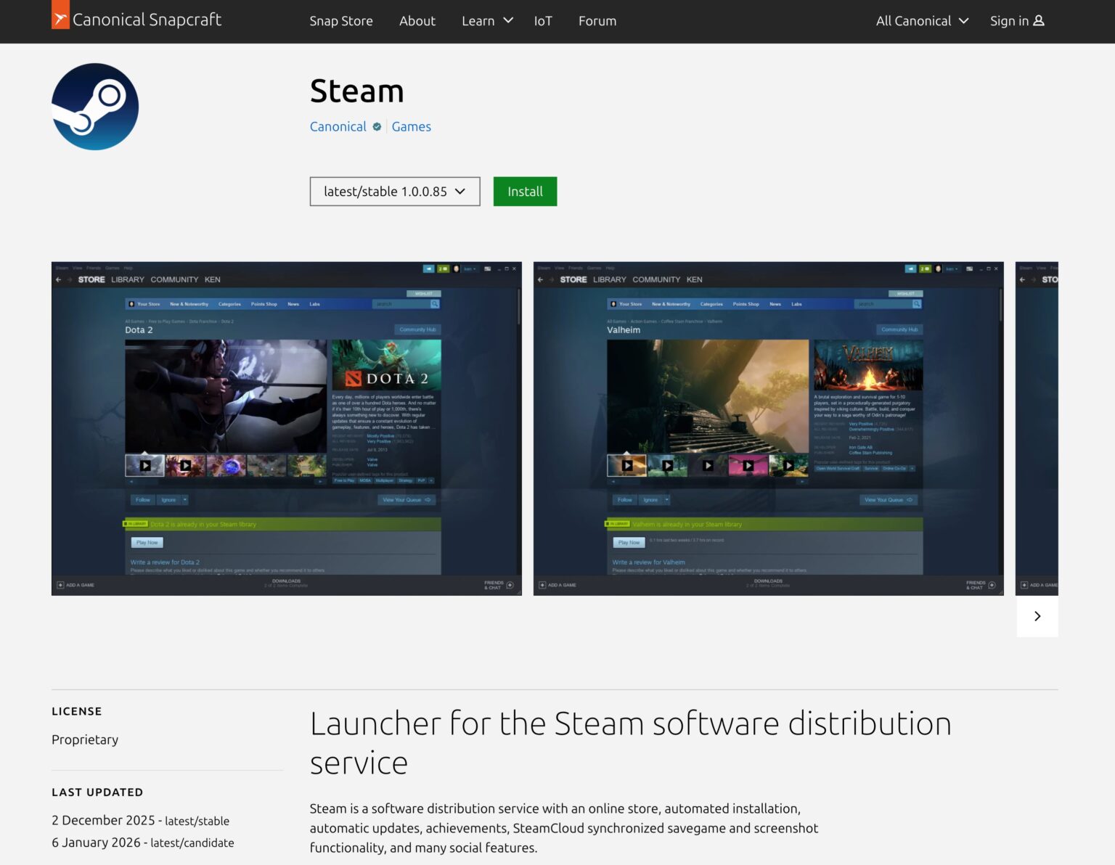The image size is (1115, 865).
Task: Click the Canonical Snapcraft logo
Action: [136, 20]
